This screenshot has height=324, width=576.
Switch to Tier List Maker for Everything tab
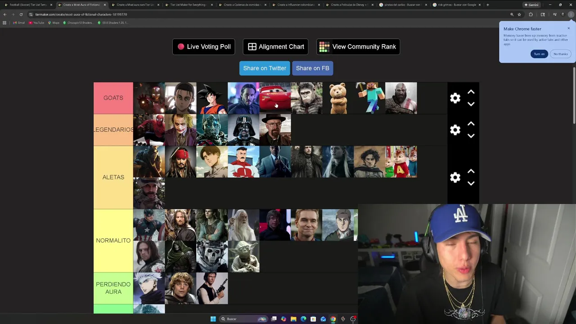(188, 5)
